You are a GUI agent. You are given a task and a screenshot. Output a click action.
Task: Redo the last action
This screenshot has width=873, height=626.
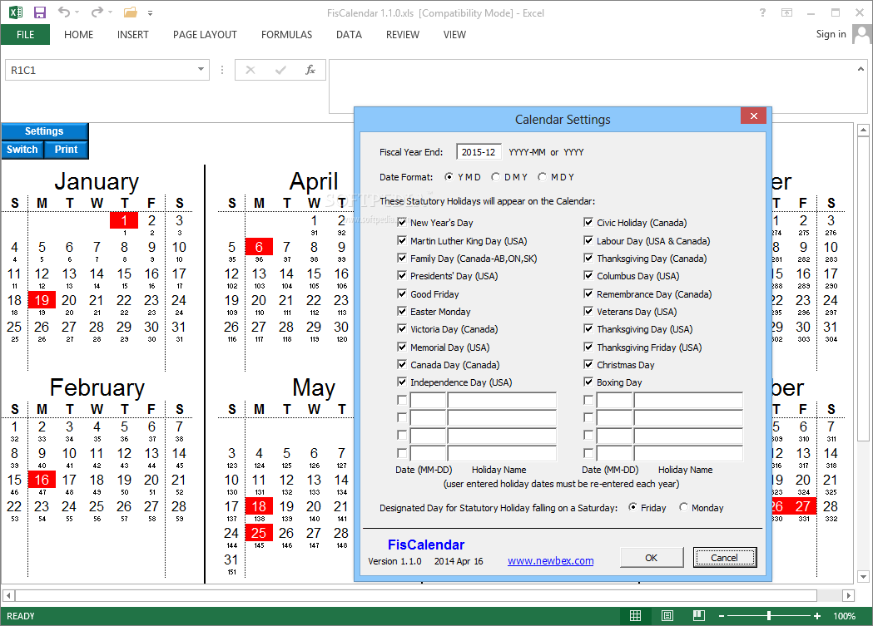[97, 12]
